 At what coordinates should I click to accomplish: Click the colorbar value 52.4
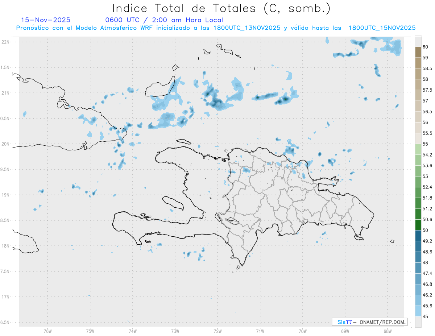(x=427, y=187)
